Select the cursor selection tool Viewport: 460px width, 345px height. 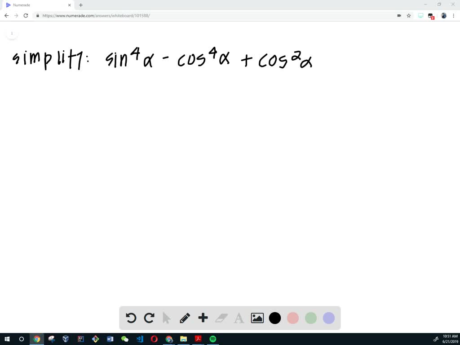167,318
